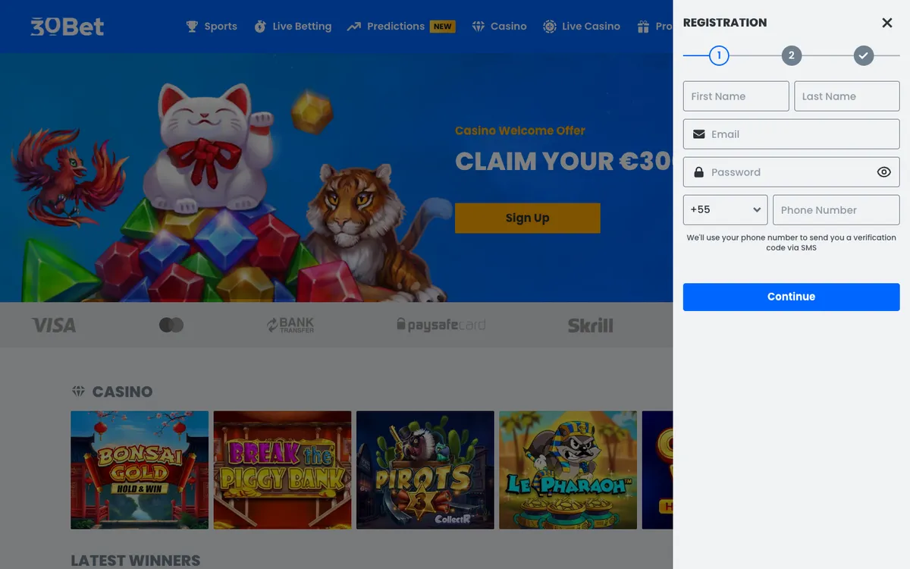
Task: Select registration step 1 indicator
Action: pos(719,55)
